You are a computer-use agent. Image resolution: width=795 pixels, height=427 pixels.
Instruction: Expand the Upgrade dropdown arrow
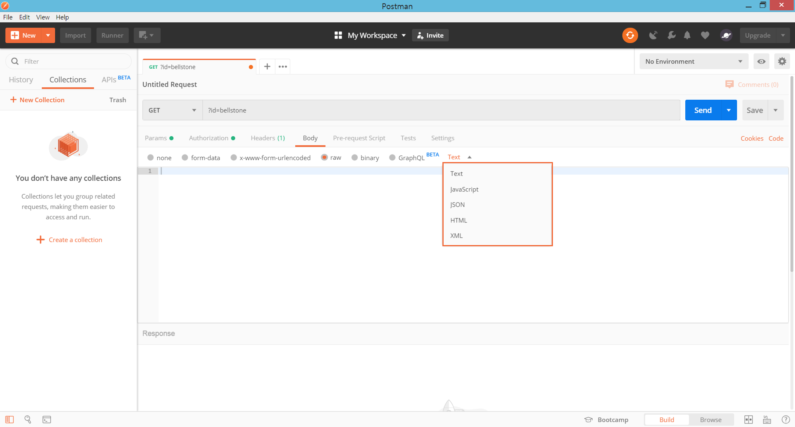[783, 35]
